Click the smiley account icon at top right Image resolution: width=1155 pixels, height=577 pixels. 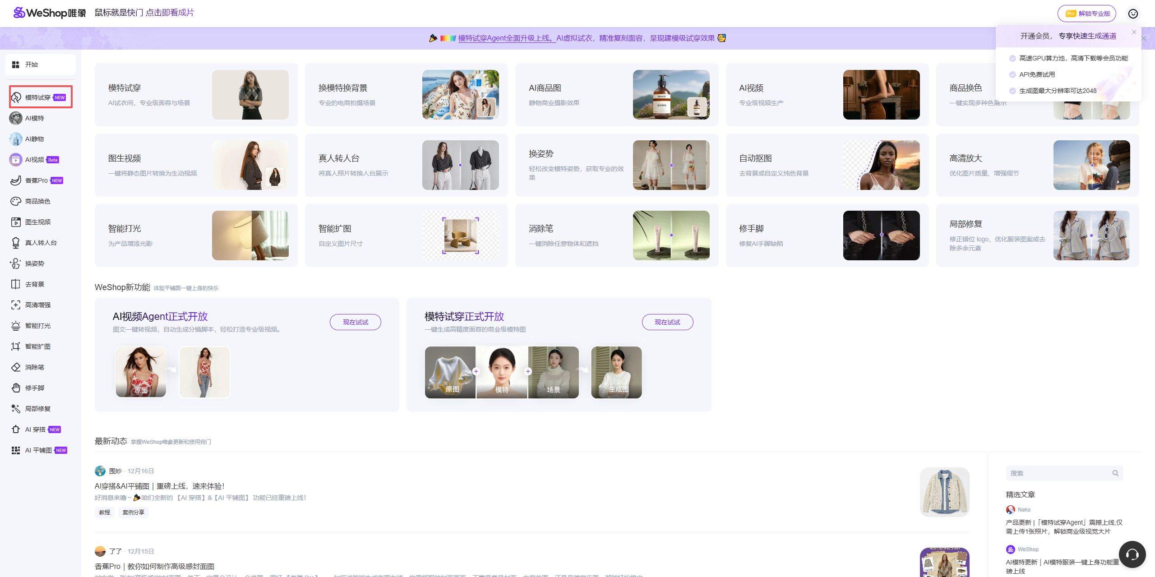(1132, 13)
